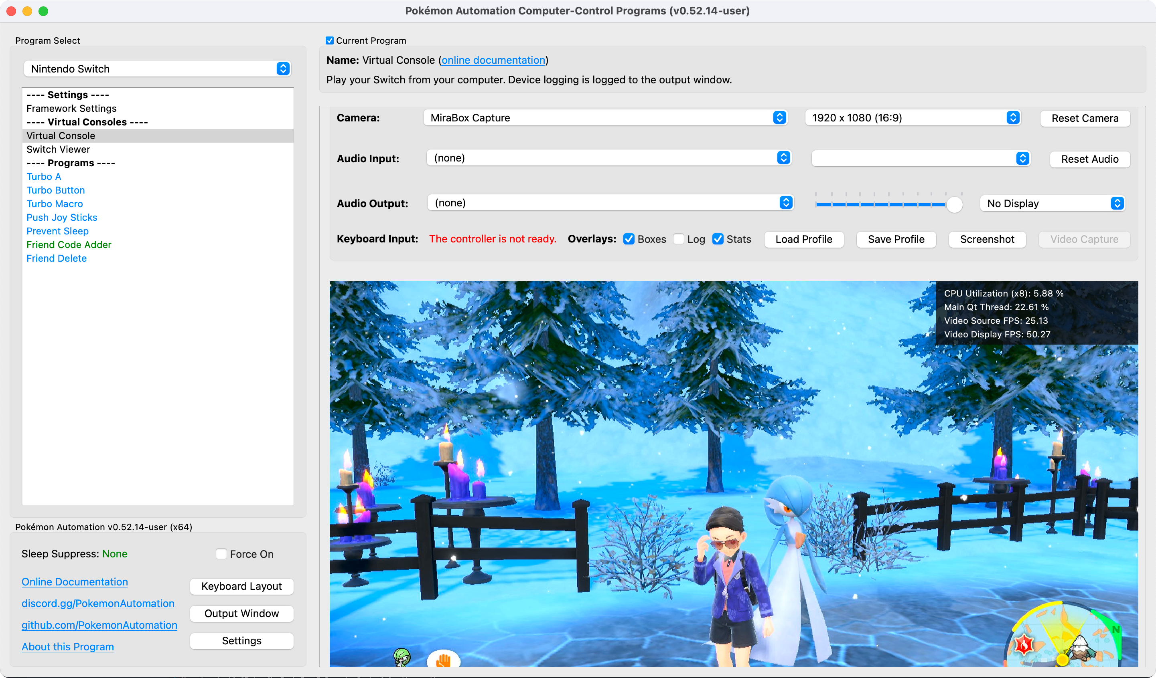Click the red flame marker on the minimap
Image resolution: width=1156 pixels, height=678 pixels.
[1023, 644]
